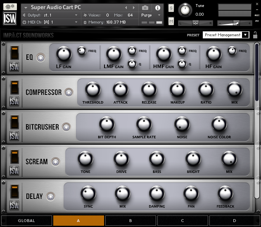Click the ISW instrument logo in the header

point(10,19)
